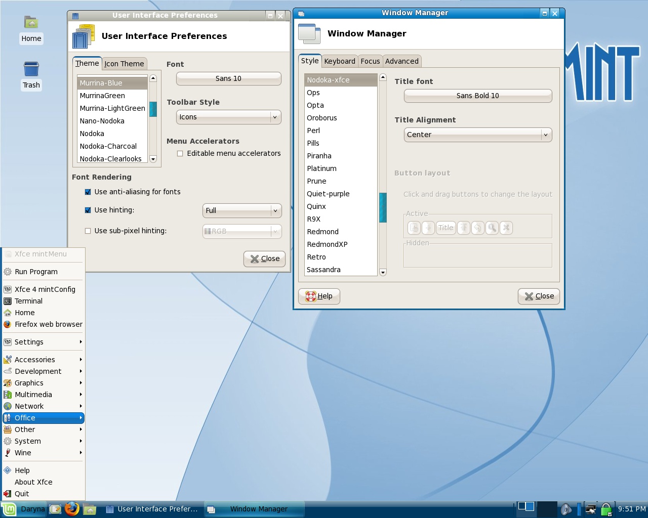Click the network monitor tray icon

point(590,509)
